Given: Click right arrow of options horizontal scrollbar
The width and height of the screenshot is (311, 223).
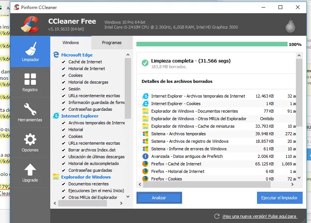Looking at the screenshot, I should click(121, 203).
